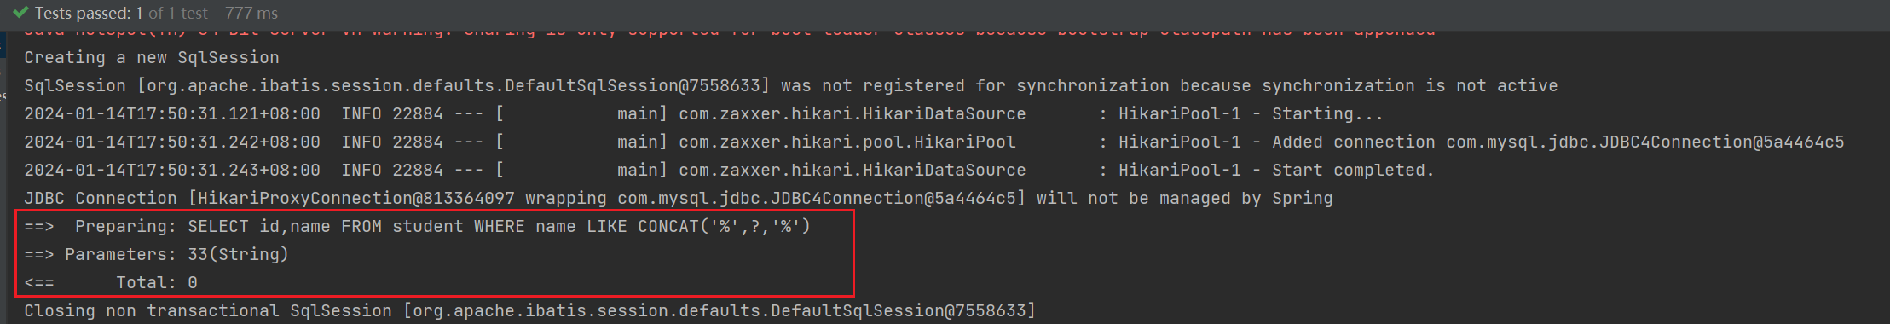
Task: Click the "Creating a new SqlSession" log line
Action: point(152,57)
